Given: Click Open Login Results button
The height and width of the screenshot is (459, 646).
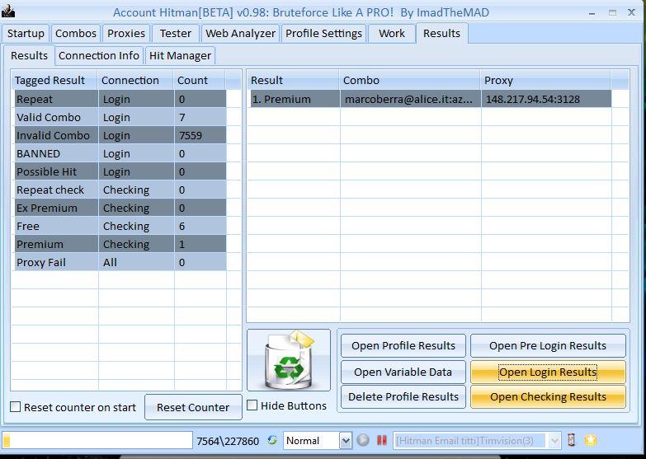Looking at the screenshot, I should 548,372.
